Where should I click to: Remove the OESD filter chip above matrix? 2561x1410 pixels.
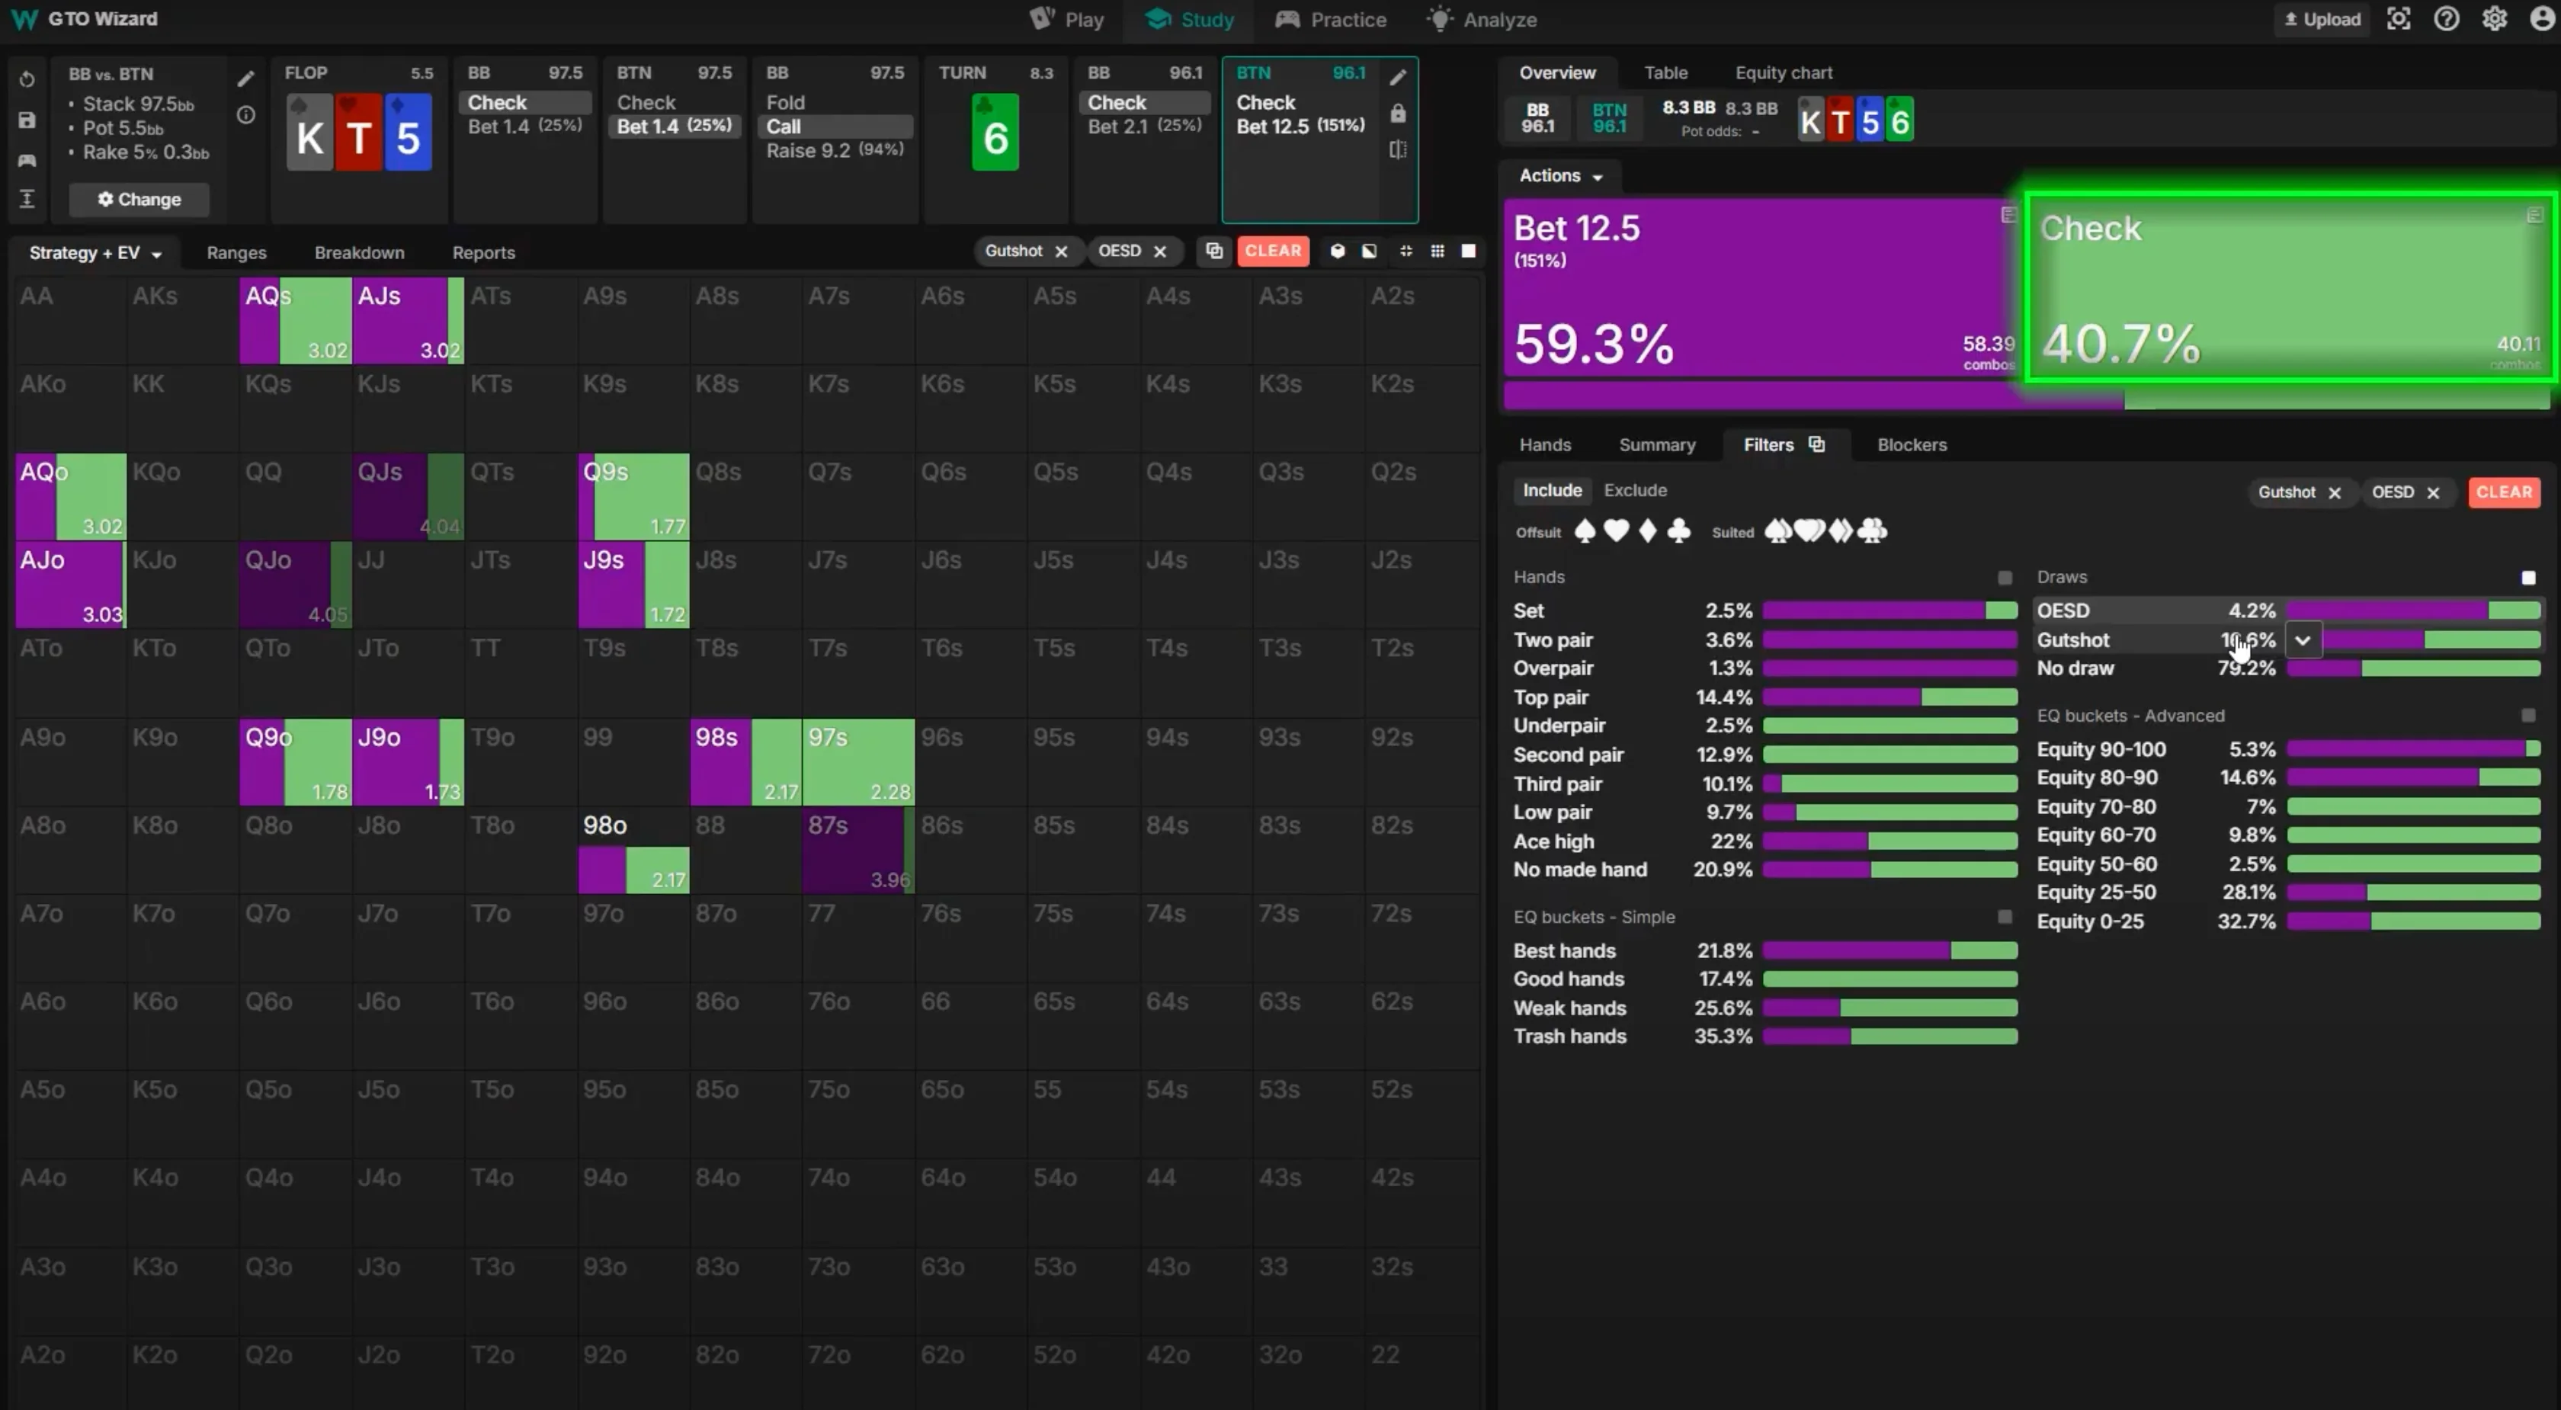coord(1159,252)
